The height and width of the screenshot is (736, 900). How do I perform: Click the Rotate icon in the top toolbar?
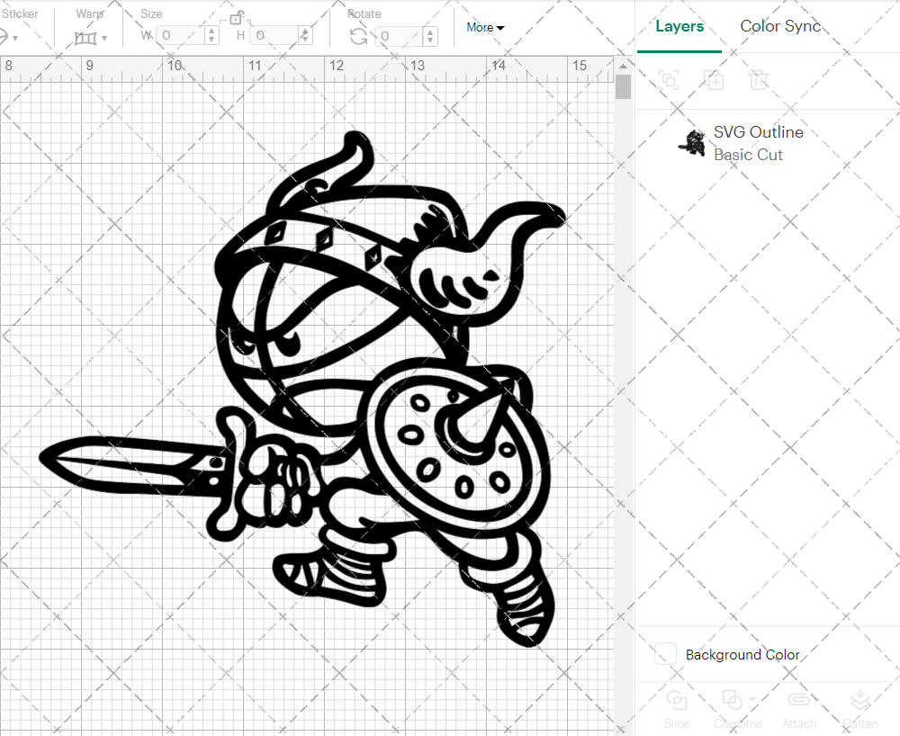[357, 34]
